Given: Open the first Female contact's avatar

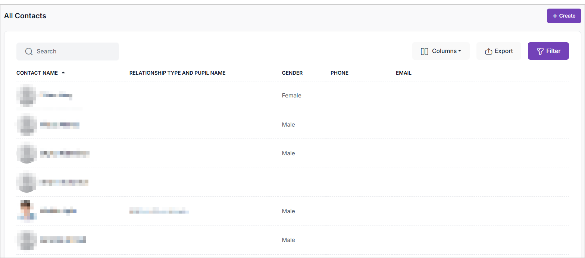Looking at the screenshot, I should pos(26,96).
